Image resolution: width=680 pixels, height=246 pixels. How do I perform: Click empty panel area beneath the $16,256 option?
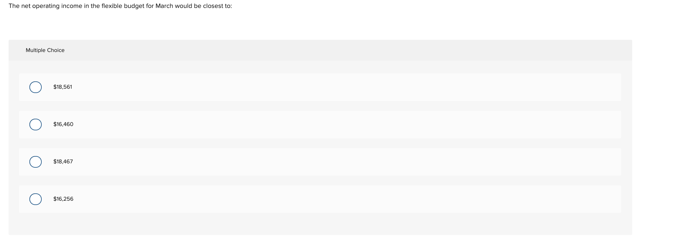coord(320,224)
